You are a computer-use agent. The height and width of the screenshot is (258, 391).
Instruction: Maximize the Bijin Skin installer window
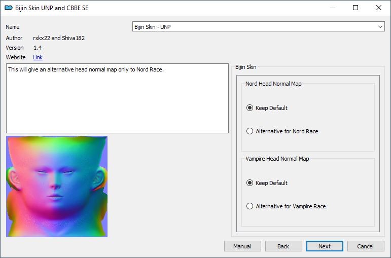(356, 8)
